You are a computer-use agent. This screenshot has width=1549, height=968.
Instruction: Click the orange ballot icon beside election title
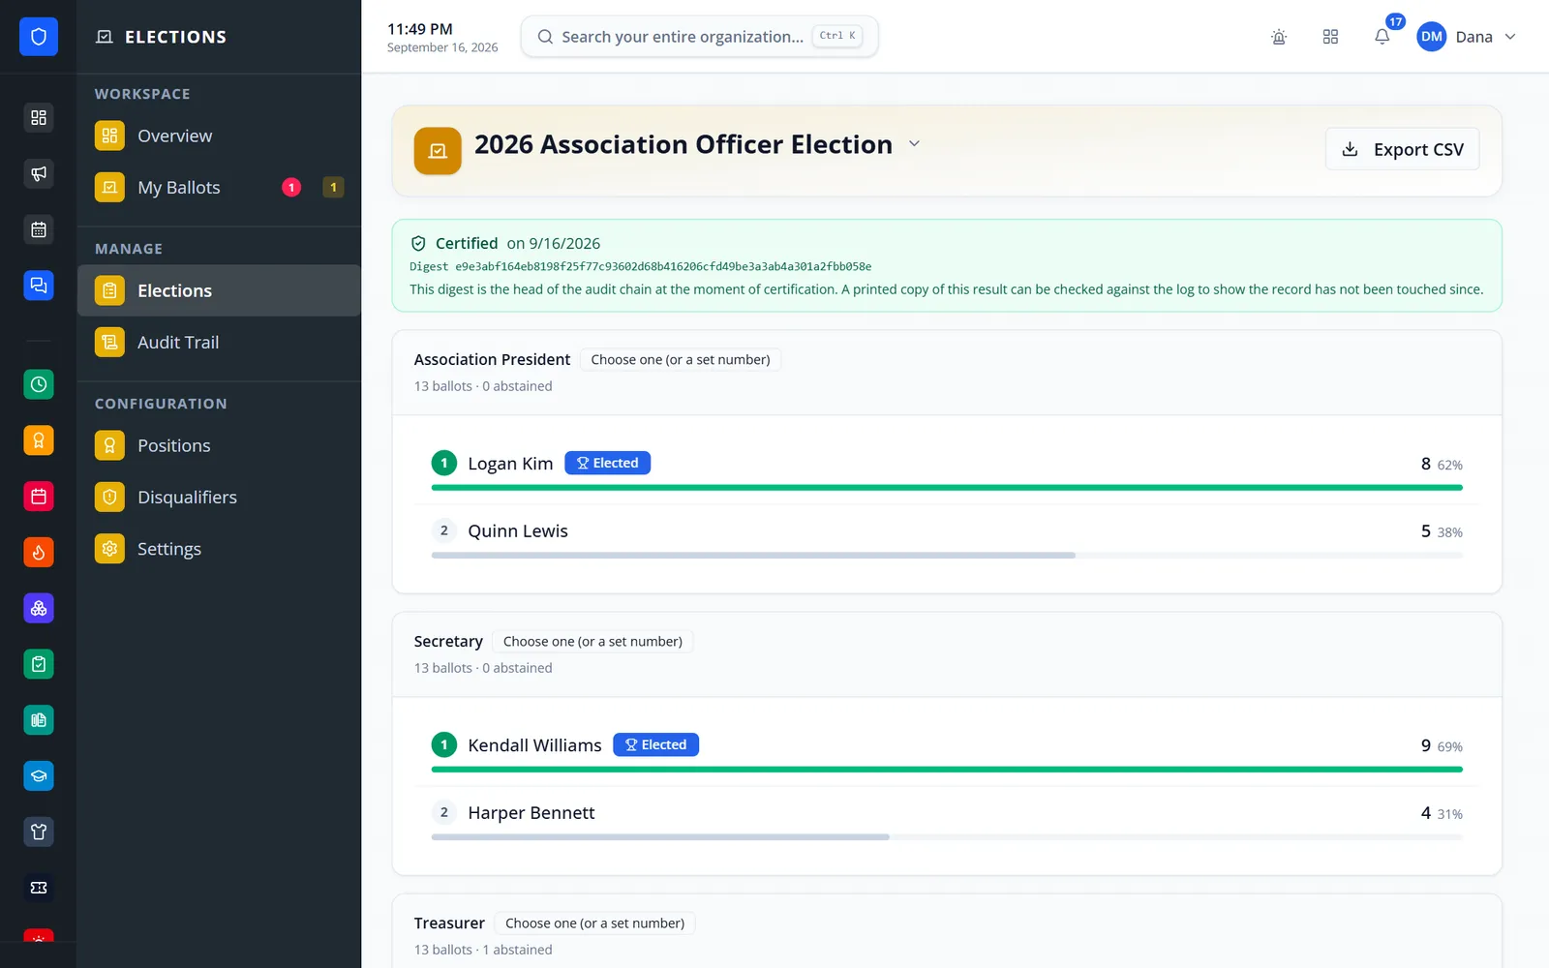[x=438, y=151]
